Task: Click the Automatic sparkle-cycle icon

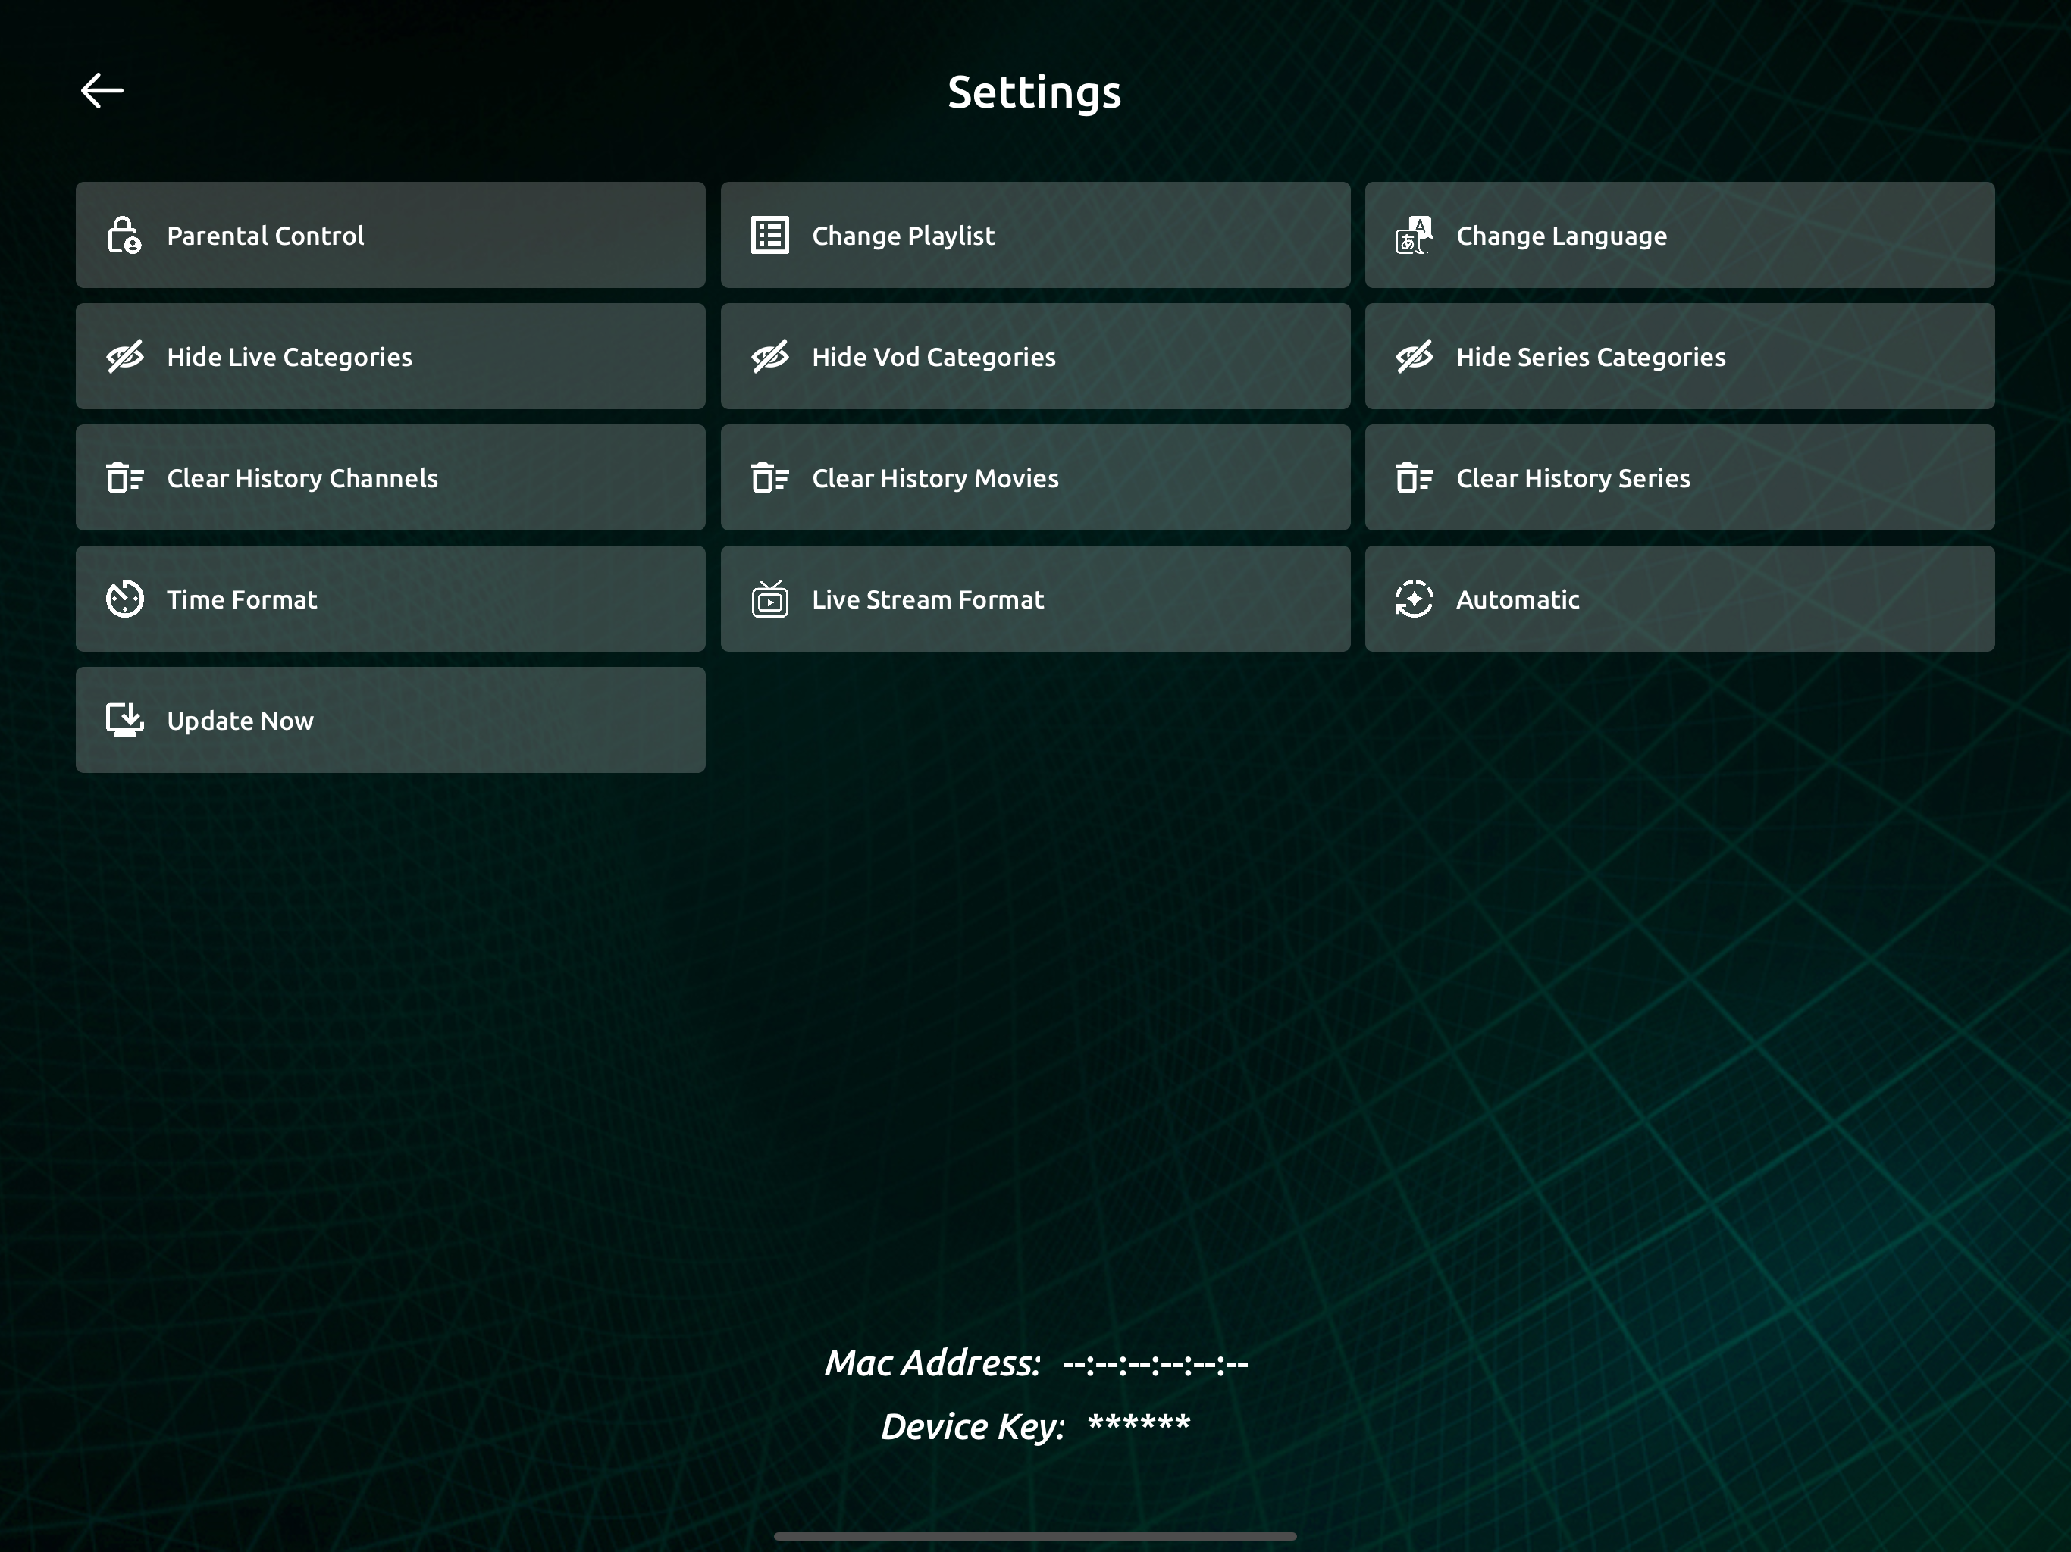Action: coord(1414,599)
